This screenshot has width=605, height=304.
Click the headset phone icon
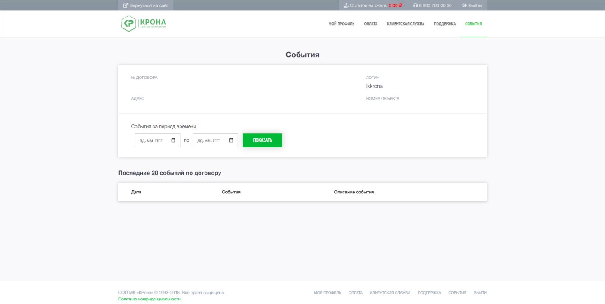point(415,5)
